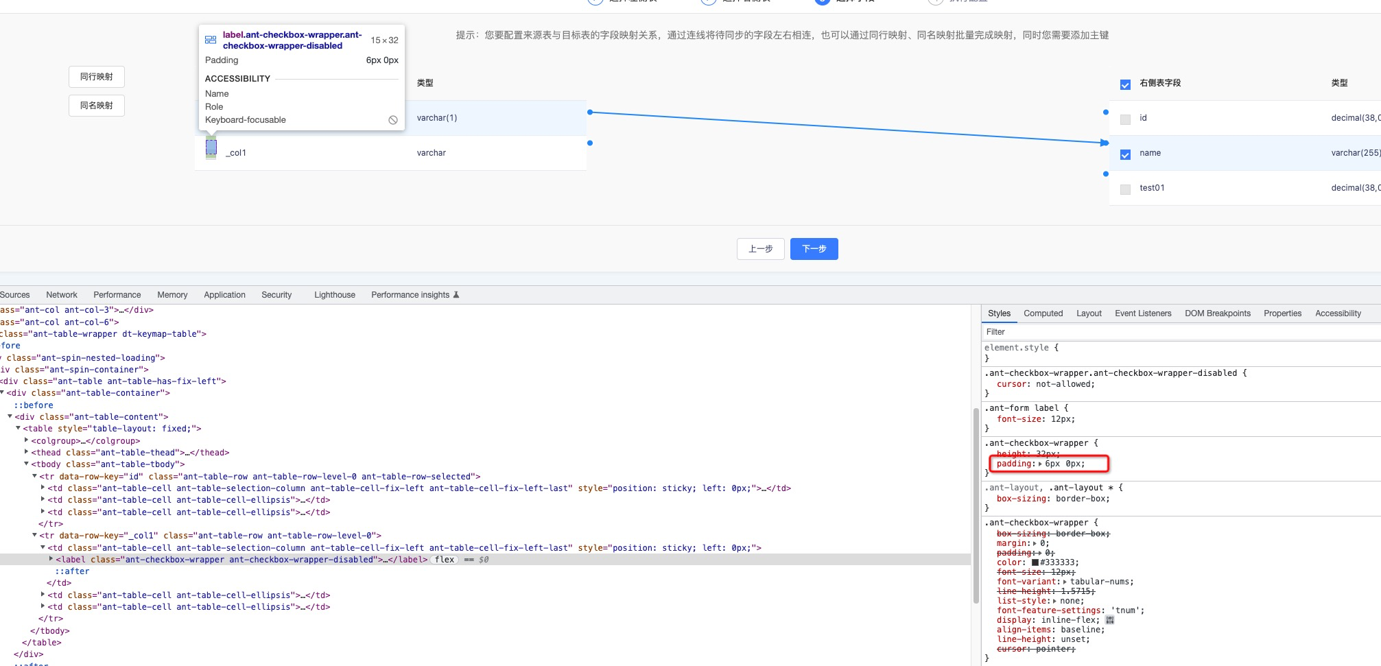This screenshot has height=666, width=1381.
Task: Uncheck the name field checkbox
Action: pos(1125,154)
